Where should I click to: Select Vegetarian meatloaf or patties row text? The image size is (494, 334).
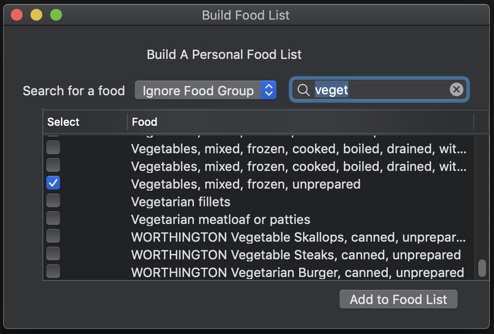coord(220,219)
